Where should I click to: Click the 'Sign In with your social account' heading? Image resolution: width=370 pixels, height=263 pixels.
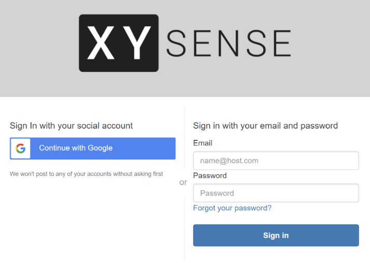72,126
